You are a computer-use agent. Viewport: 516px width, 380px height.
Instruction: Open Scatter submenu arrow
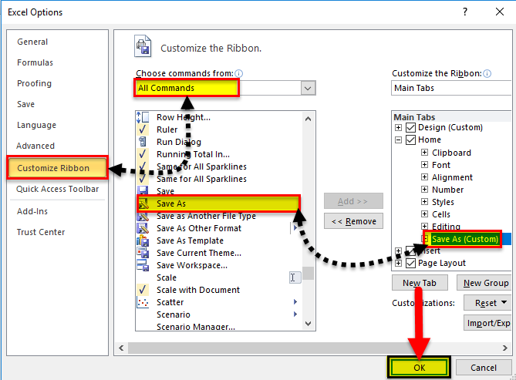pos(295,301)
